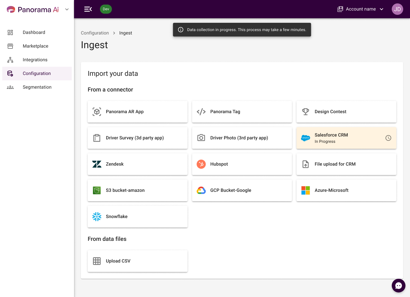The height and width of the screenshot is (297, 410).
Task: Click the Design Contest trophy icon
Action: [x=306, y=112]
